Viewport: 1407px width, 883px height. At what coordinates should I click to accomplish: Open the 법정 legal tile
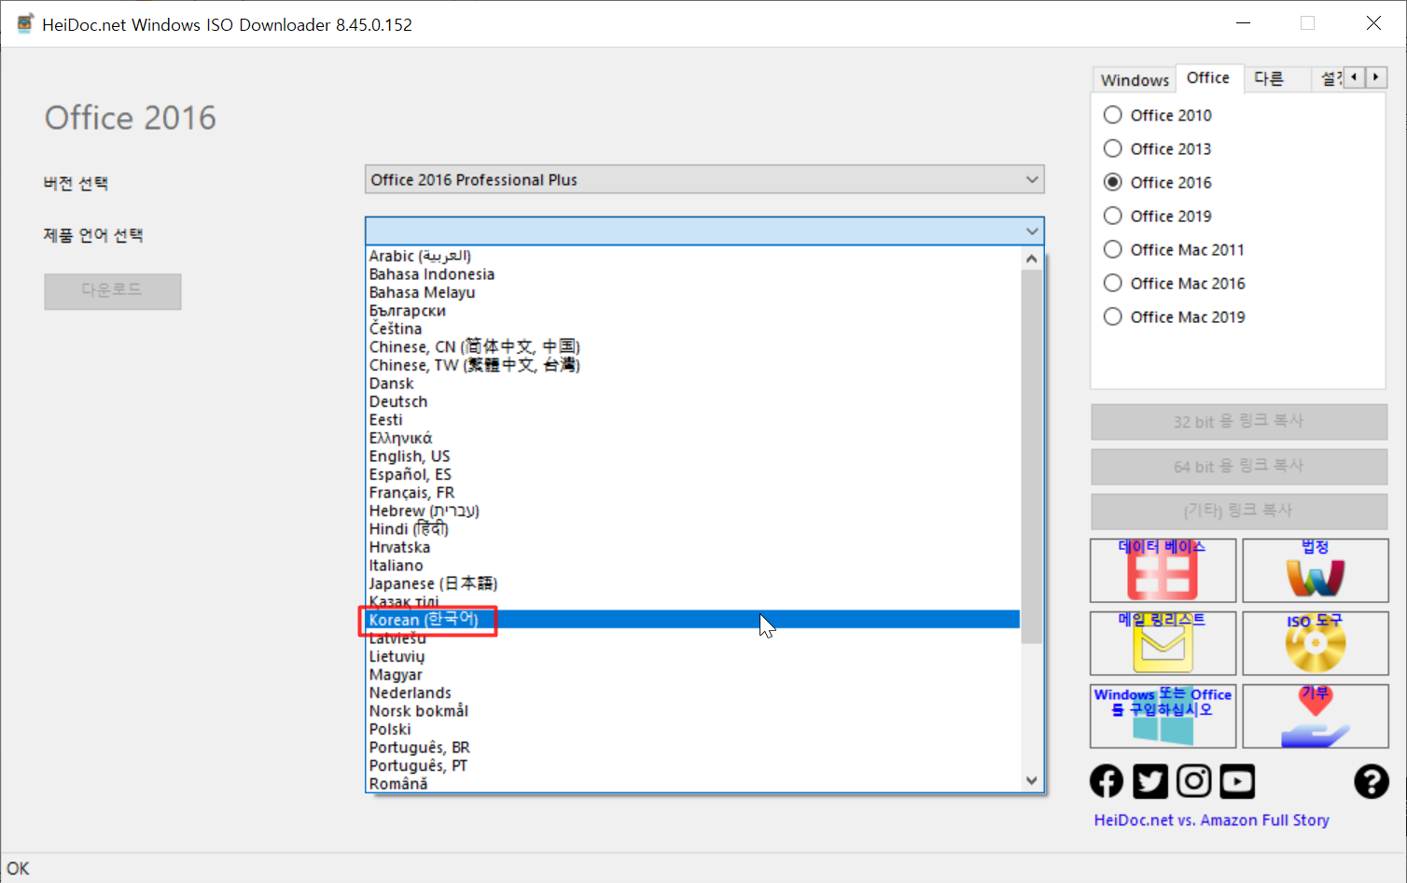tap(1316, 570)
